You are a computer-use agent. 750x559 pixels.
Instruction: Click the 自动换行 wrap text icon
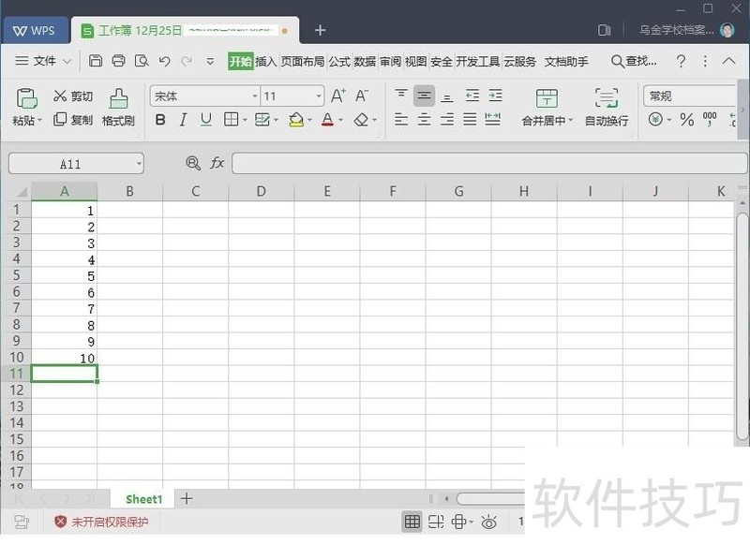(x=606, y=106)
